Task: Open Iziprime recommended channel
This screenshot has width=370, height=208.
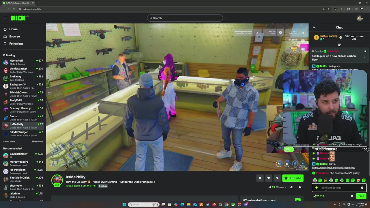Action: click(x=23, y=195)
